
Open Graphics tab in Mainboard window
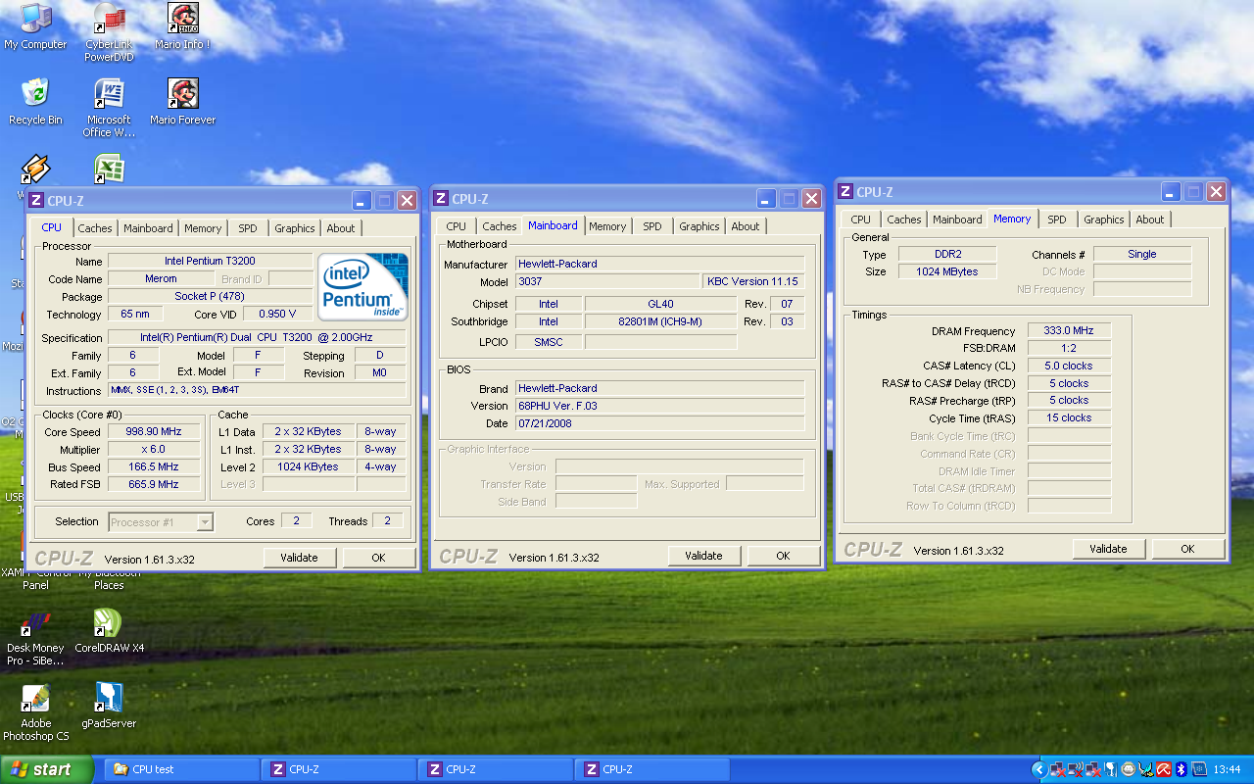[x=699, y=226]
